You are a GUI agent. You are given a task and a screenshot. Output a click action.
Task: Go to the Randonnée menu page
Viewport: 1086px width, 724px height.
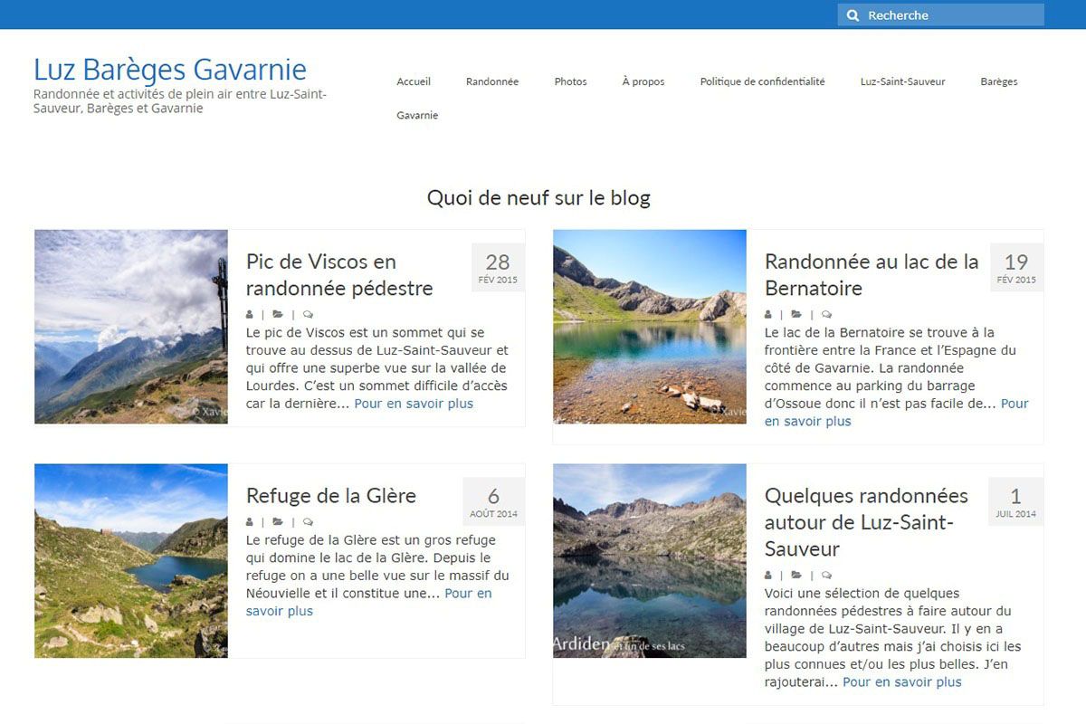point(492,81)
